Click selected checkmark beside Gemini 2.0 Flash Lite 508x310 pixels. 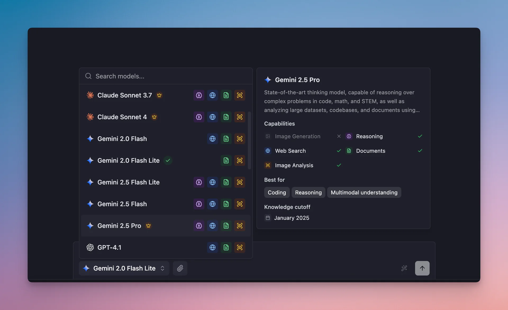click(x=168, y=160)
